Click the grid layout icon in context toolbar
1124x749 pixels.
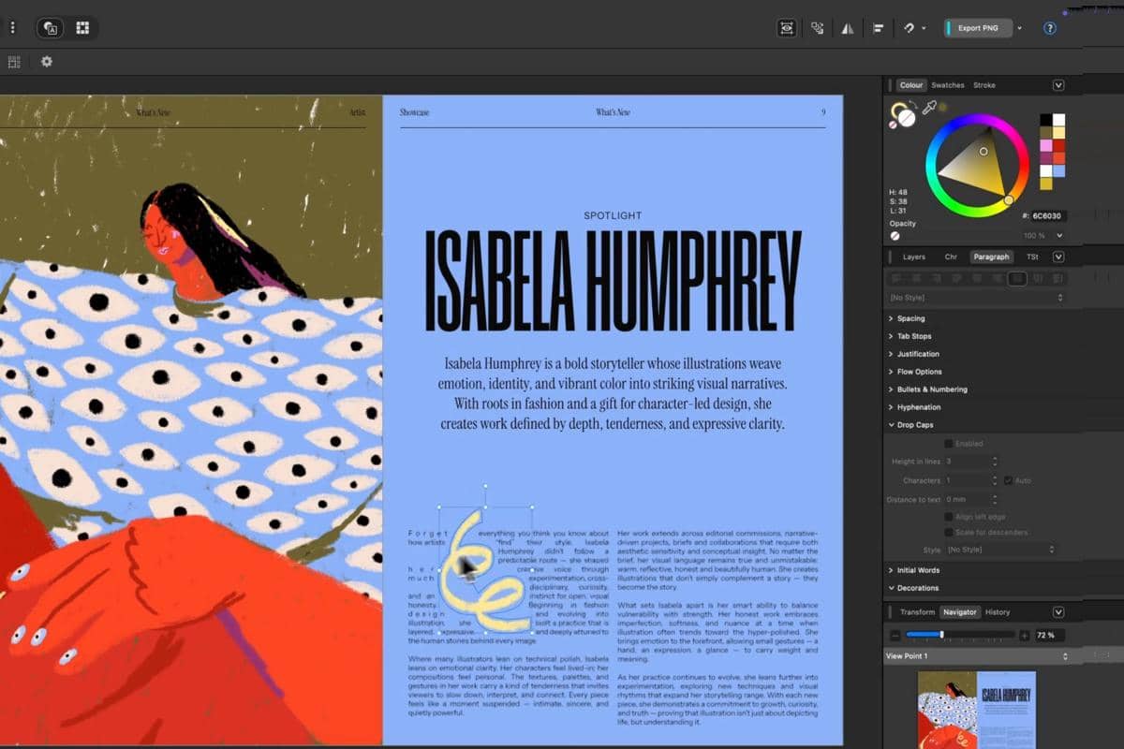14,62
